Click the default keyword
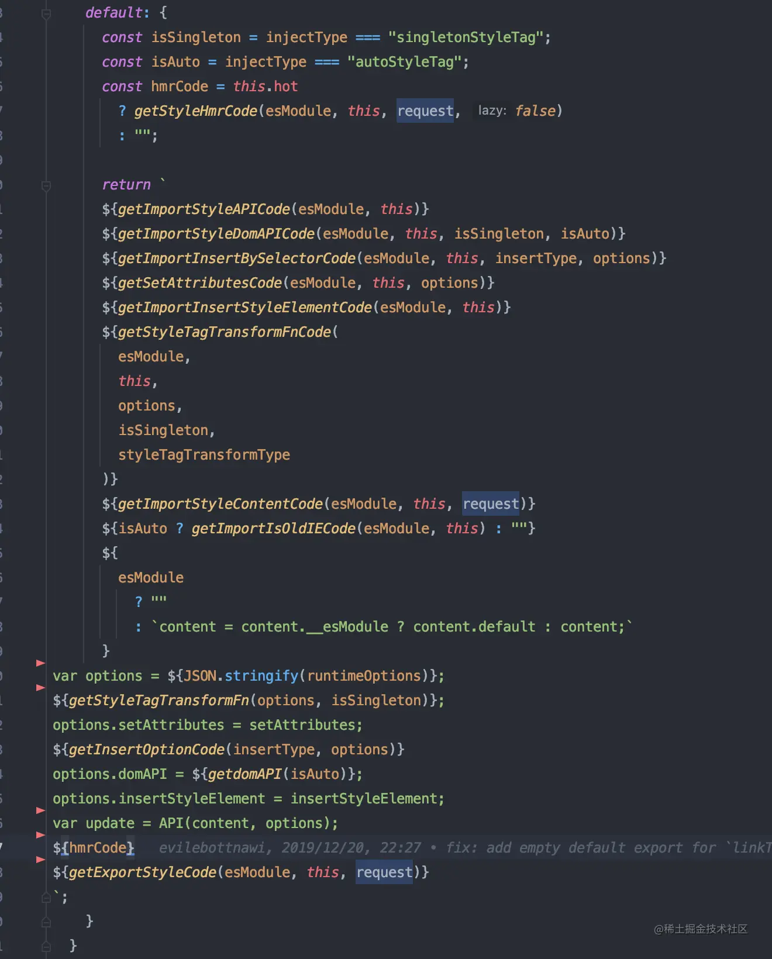This screenshot has width=772, height=959. click(114, 12)
